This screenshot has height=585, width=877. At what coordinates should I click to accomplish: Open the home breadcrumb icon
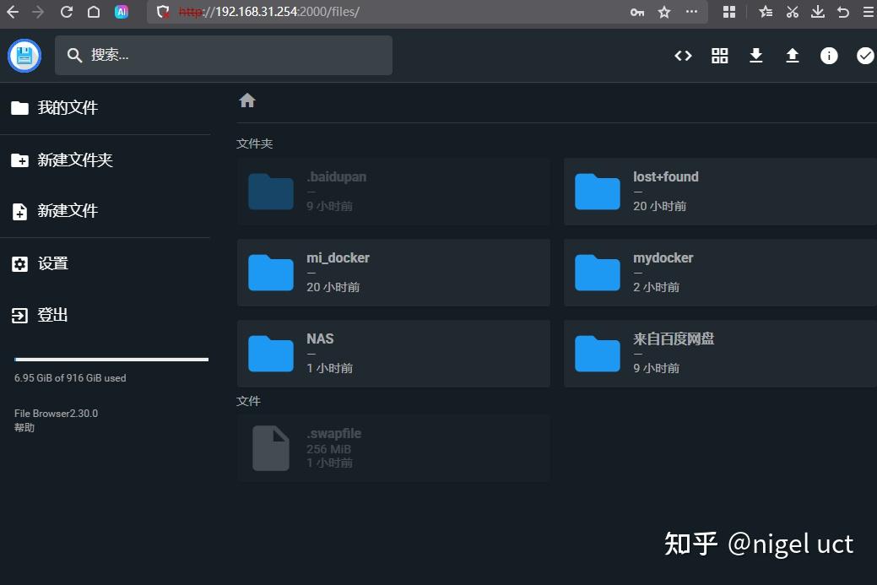click(x=246, y=100)
